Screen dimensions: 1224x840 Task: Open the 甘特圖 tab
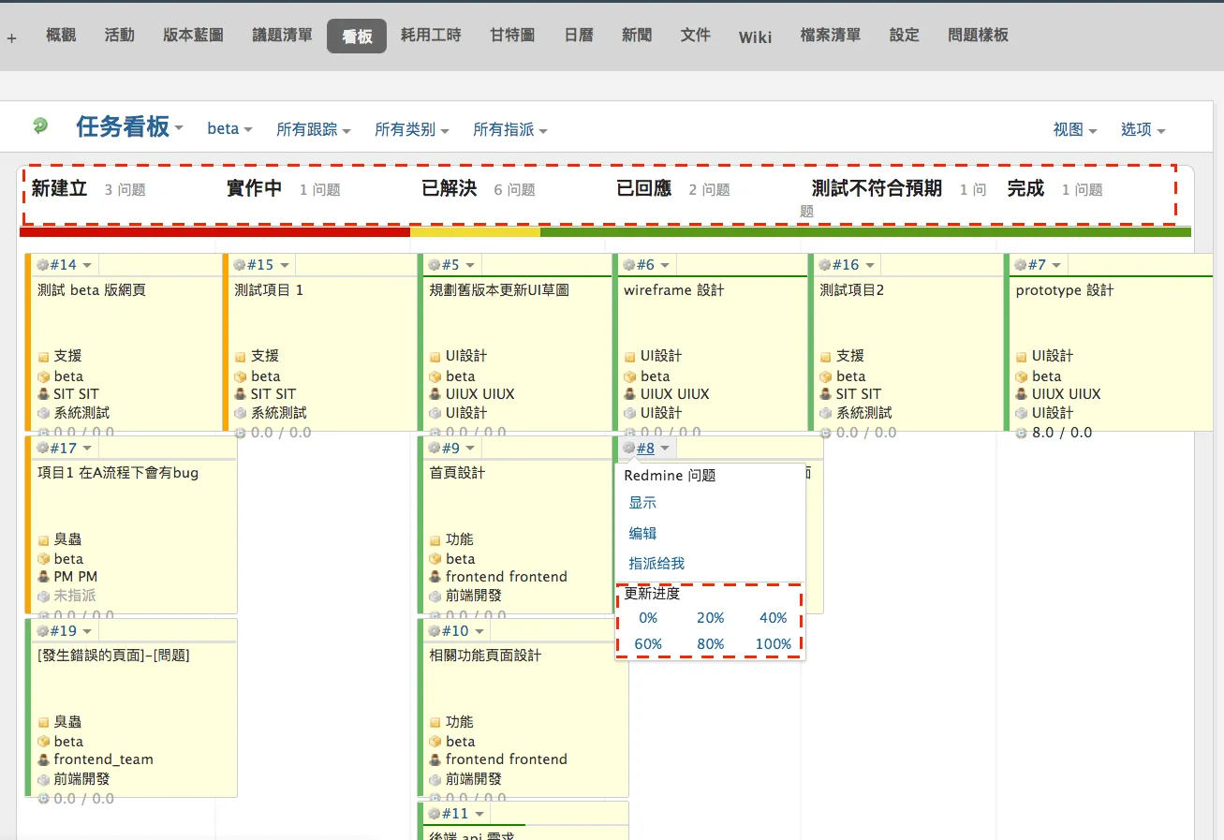pyautogui.click(x=512, y=36)
